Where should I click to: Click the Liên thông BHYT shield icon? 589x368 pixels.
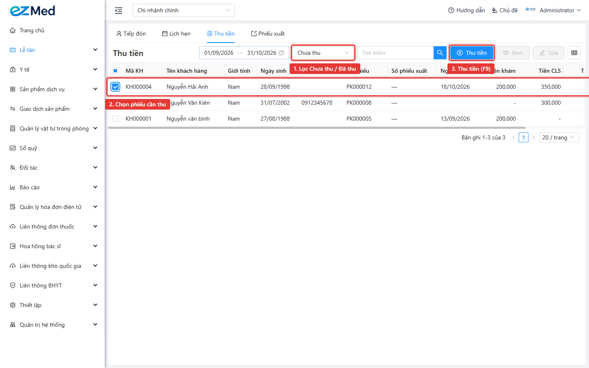13,285
